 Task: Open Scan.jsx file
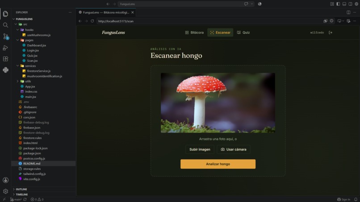pos(44,61)
